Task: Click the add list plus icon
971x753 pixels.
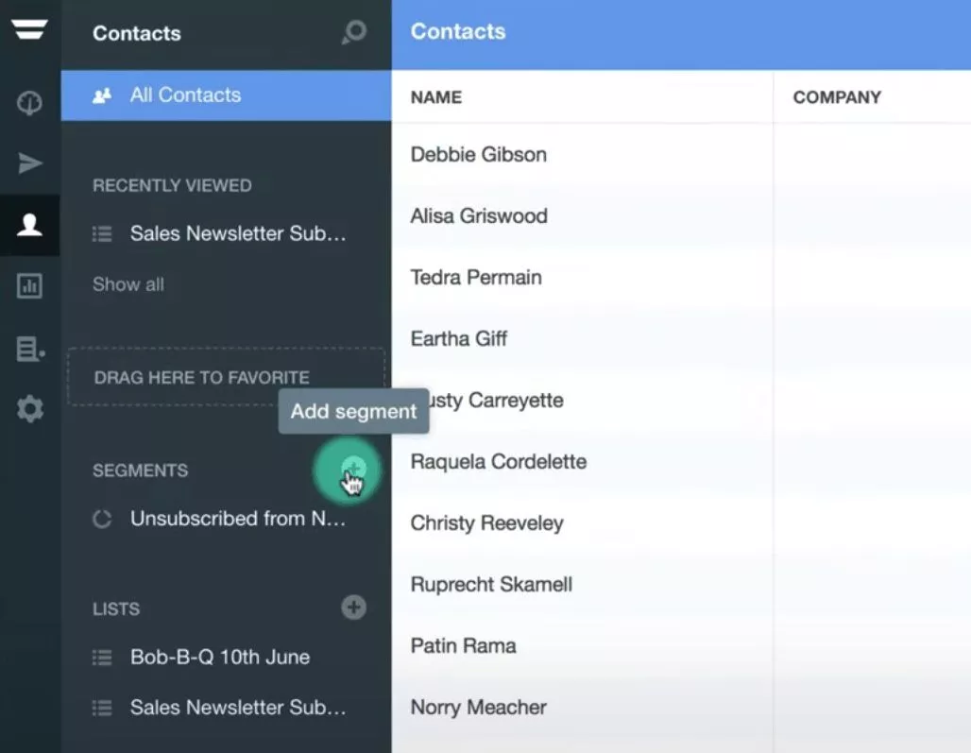Action: click(353, 608)
